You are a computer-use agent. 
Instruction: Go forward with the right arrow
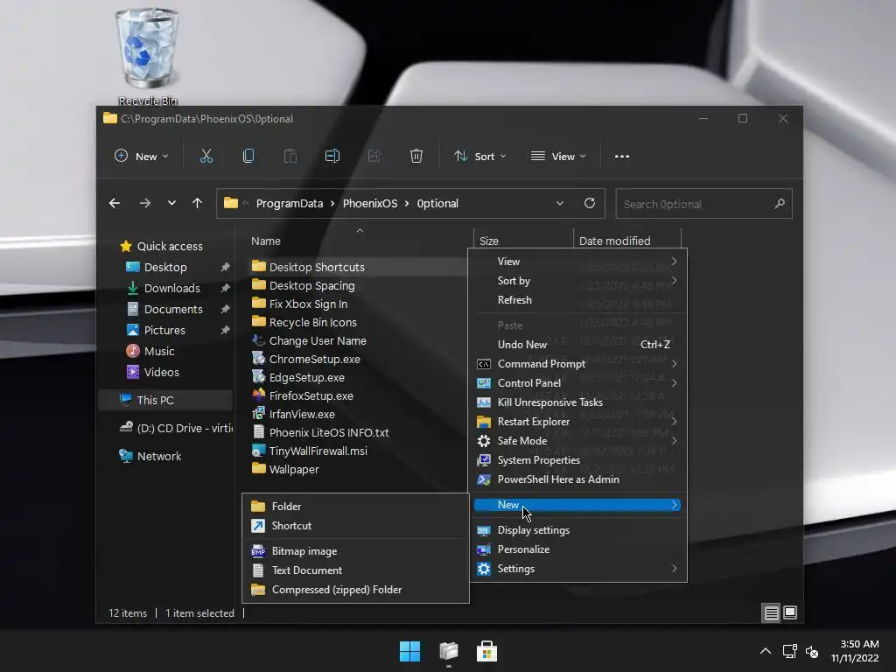coord(145,203)
